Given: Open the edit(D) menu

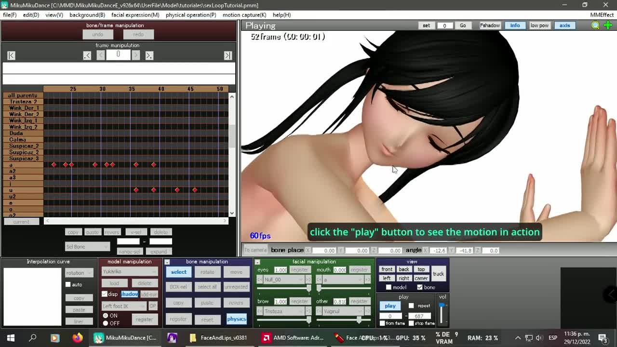Looking at the screenshot, I should pyautogui.click(x=31, y=15).
